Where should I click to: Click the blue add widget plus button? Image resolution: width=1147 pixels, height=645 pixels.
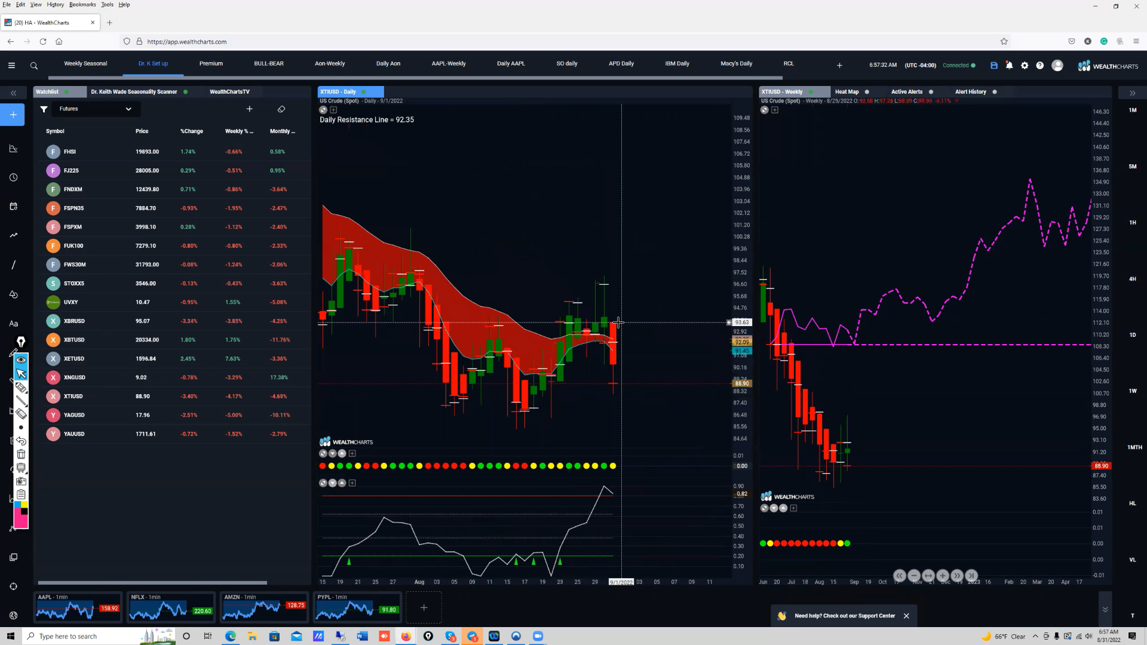coord(13,115)
